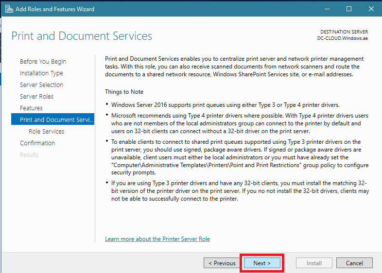The height and width of the screenshot is (273, 382).
Task: Click the Things to Note heading
Action: point(124,92)
